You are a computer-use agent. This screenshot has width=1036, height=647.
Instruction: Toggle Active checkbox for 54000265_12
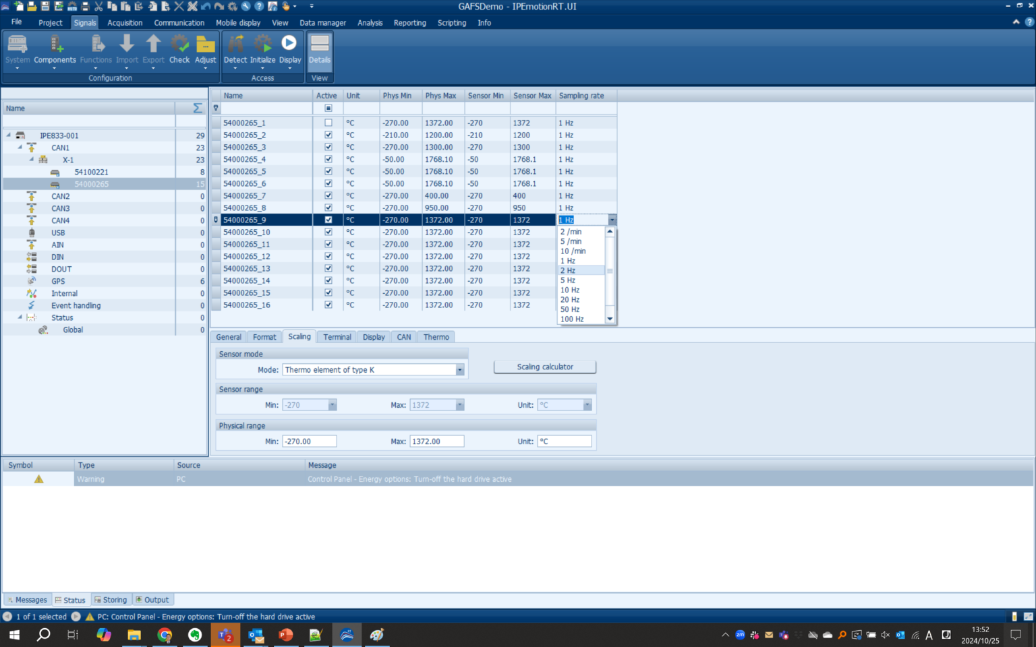(x=328, y=257)
